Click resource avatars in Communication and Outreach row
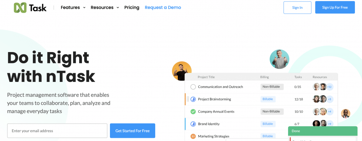Viewport: 362px width, 141px height. (320, 87)
